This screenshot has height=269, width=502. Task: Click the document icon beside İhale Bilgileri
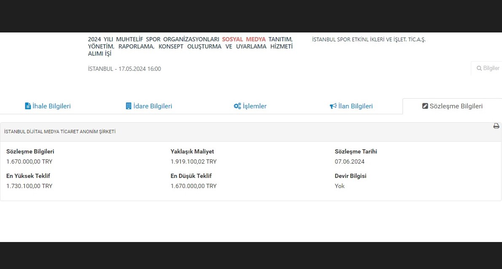(x=28, y=106)
